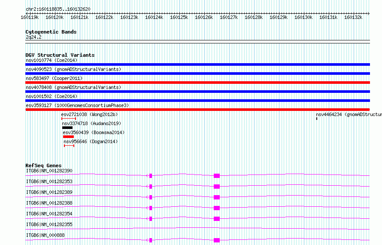The width and height of the screenshot is (382, 245).
Task: Open esv3593127 1000GenomesConsortiumPhase3 label
Action: coord(77,105)
